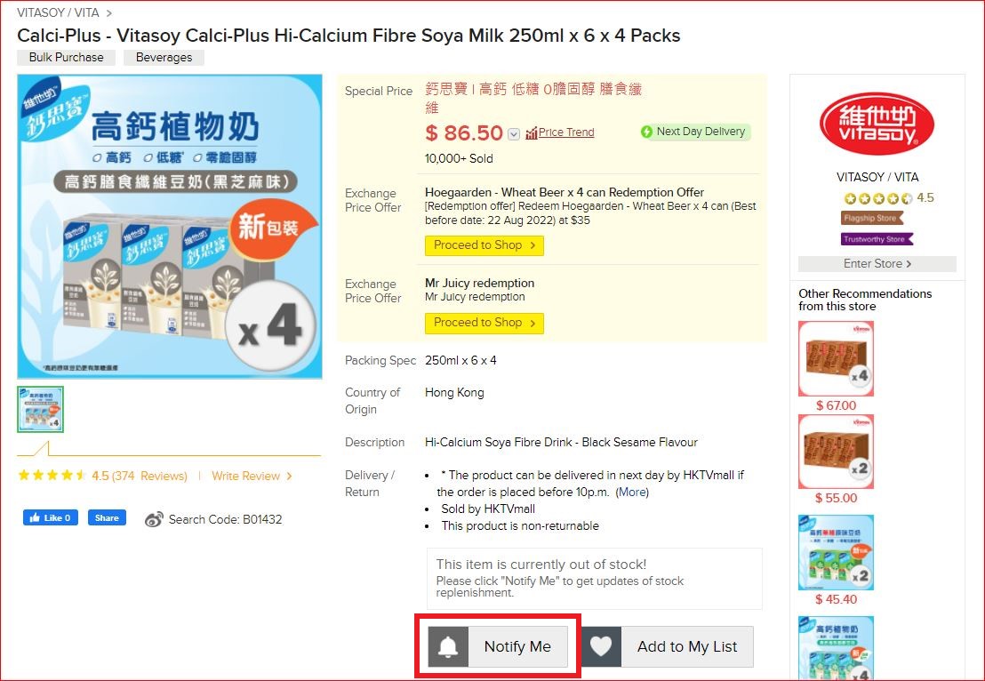
Task: Click Proceed to Shop for Mr Juicy redemption
Action: coord(484,323)
